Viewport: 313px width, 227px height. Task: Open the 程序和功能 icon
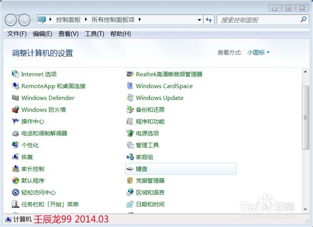pos(130,121)
